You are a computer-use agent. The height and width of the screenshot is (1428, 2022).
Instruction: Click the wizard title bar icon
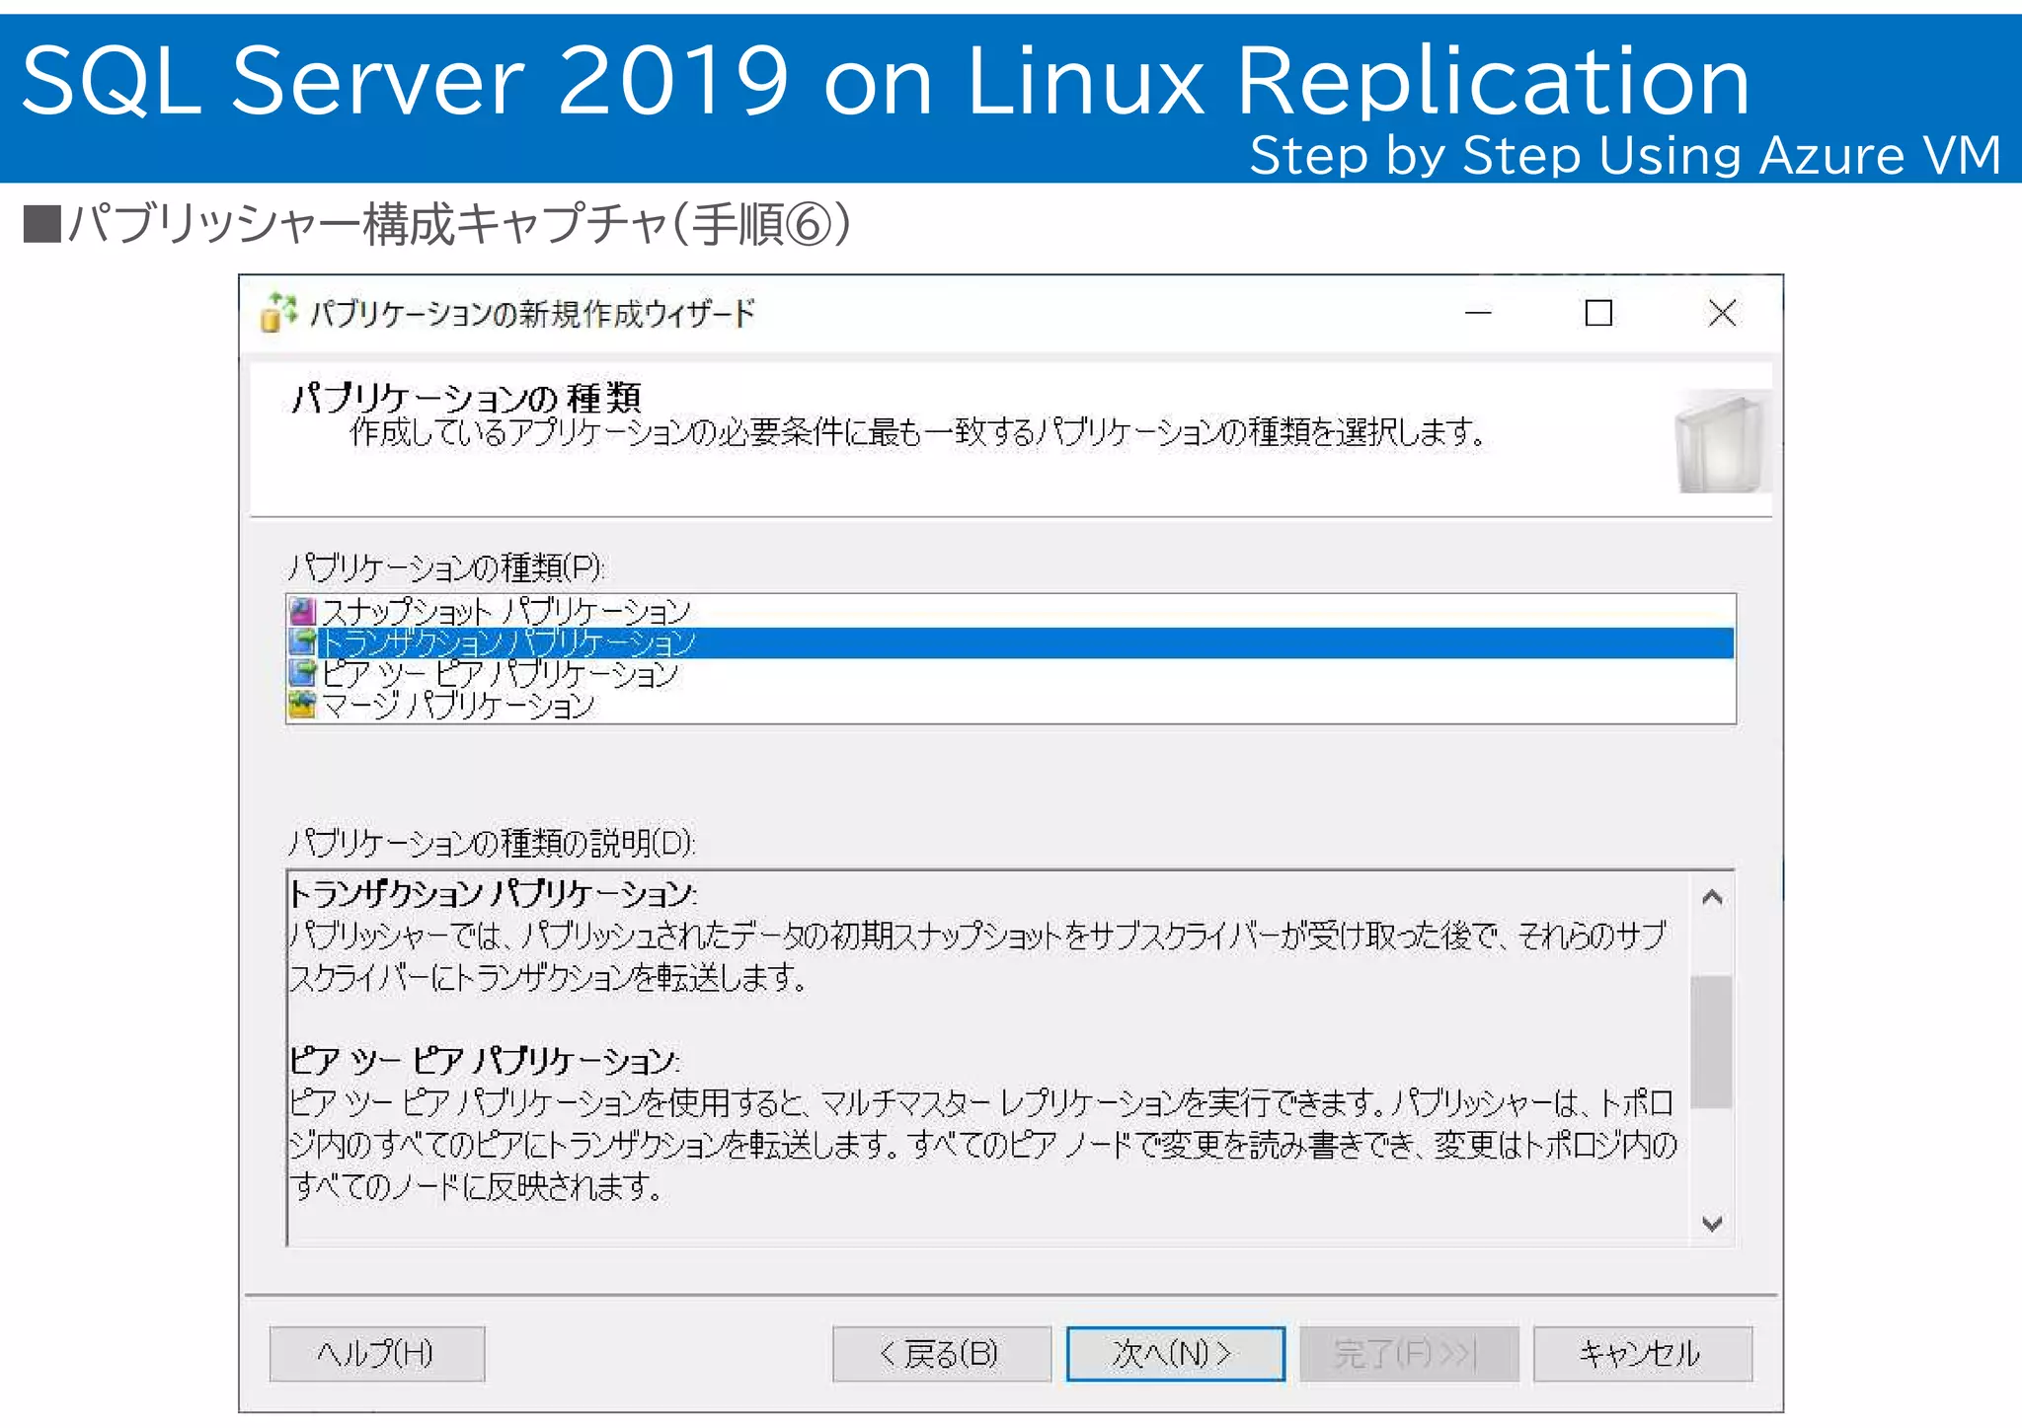[x=278, y=313]
